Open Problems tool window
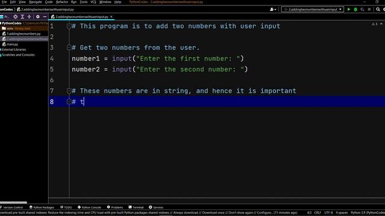The image size is (385, 216). pyautogui.click(x=115, y=207)
